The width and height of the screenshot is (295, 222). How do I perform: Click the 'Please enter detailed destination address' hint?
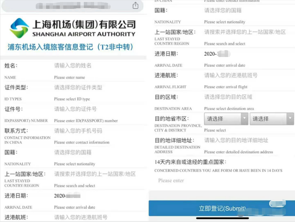click(x=239, y=152)
